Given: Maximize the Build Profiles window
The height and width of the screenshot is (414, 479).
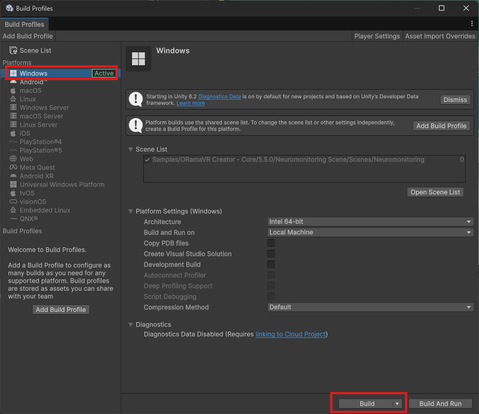Looking at the screenshot, I should pos(442,8).
